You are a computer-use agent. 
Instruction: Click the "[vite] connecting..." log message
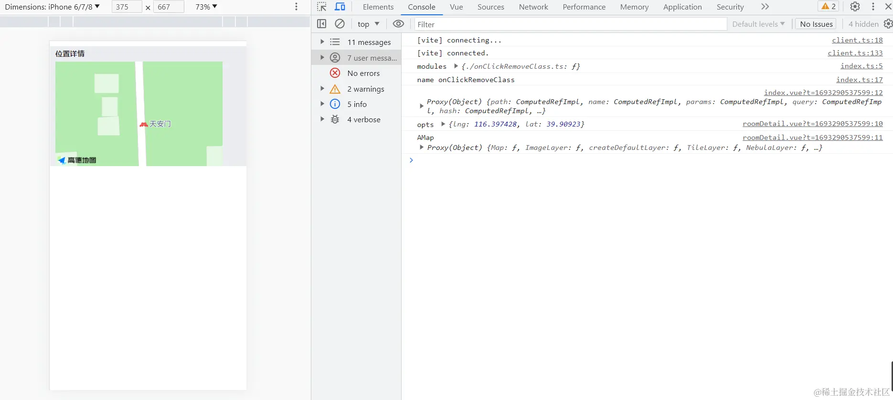(459, 40)
